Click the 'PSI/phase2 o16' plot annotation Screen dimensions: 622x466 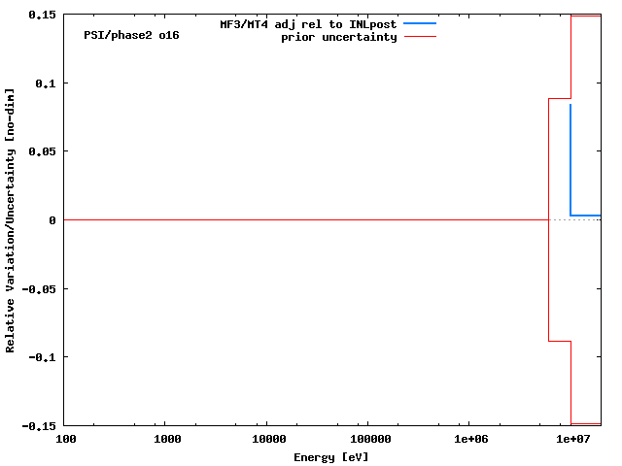[131, 35]
